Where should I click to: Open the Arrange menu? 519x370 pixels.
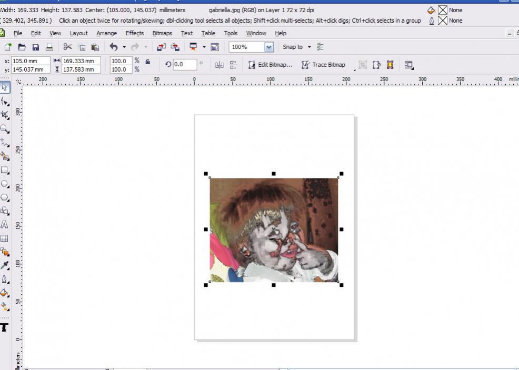(106, 34)
